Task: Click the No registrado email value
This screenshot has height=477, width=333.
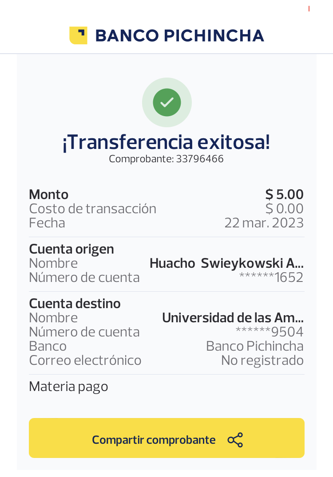Action: tap(262, 360)
